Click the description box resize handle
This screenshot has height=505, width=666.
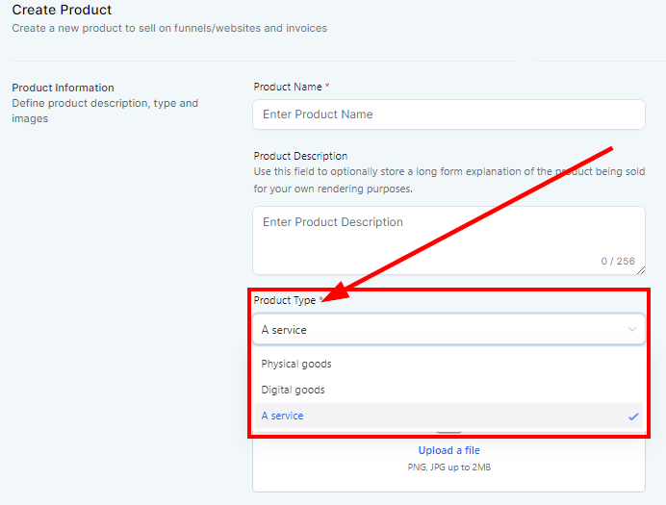640,270
